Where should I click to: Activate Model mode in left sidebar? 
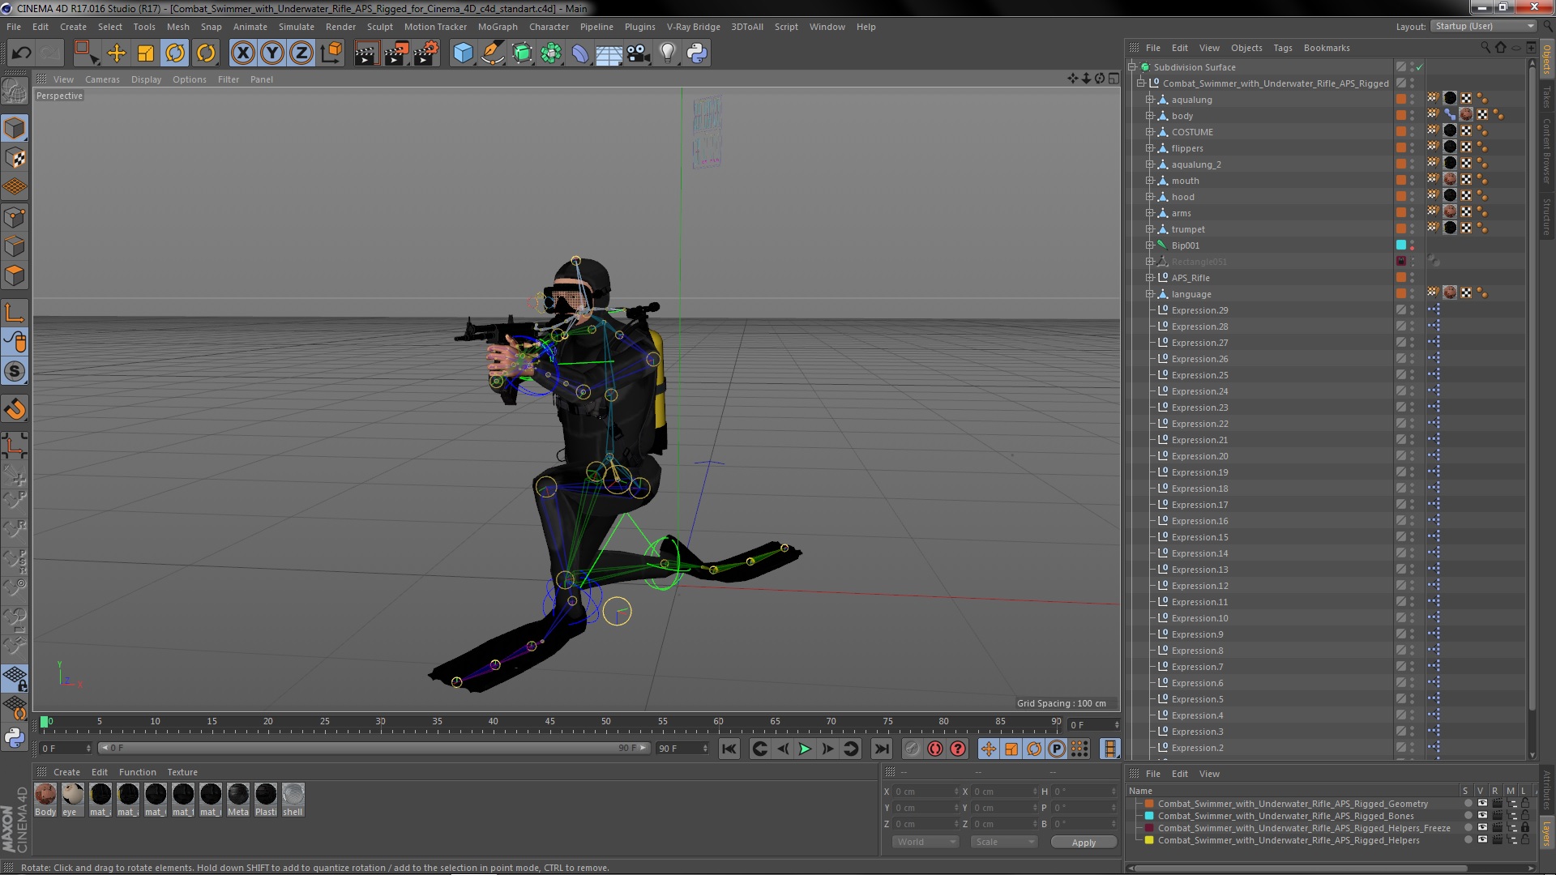15,128
